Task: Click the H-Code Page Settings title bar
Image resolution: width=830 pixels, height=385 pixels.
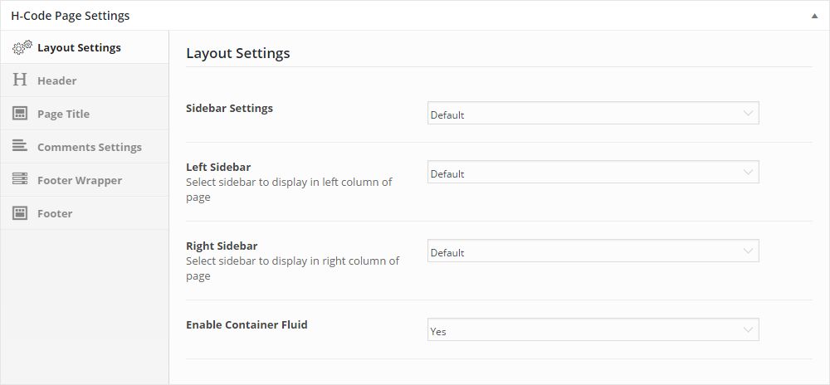Action: pos(415,15)
